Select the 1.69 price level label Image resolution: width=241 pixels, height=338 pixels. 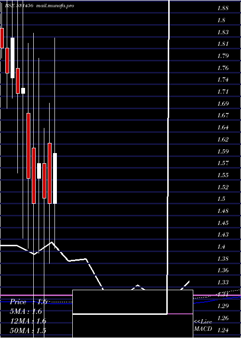223,104
